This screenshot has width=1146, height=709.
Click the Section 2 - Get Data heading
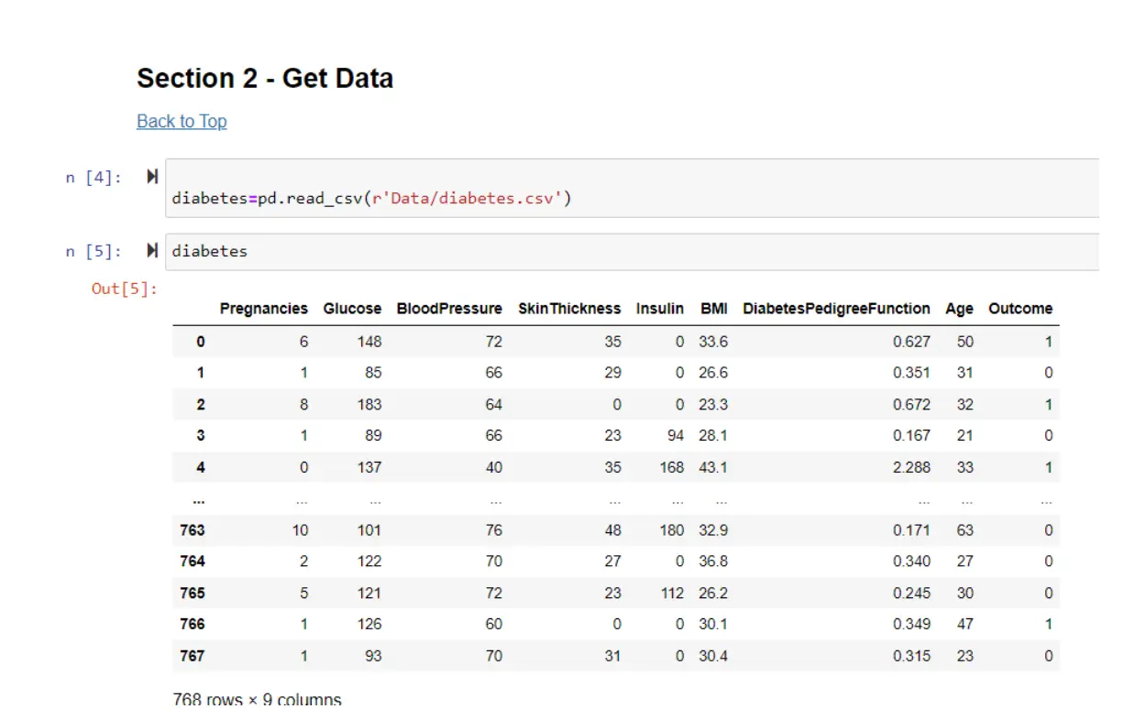click(265, 79)
